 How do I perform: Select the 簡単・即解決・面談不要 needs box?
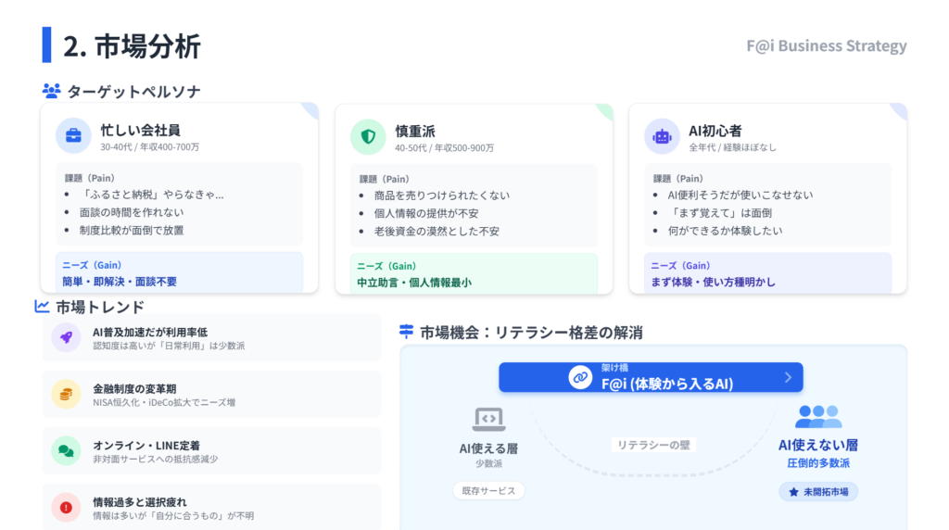click(x=179, y=273)
